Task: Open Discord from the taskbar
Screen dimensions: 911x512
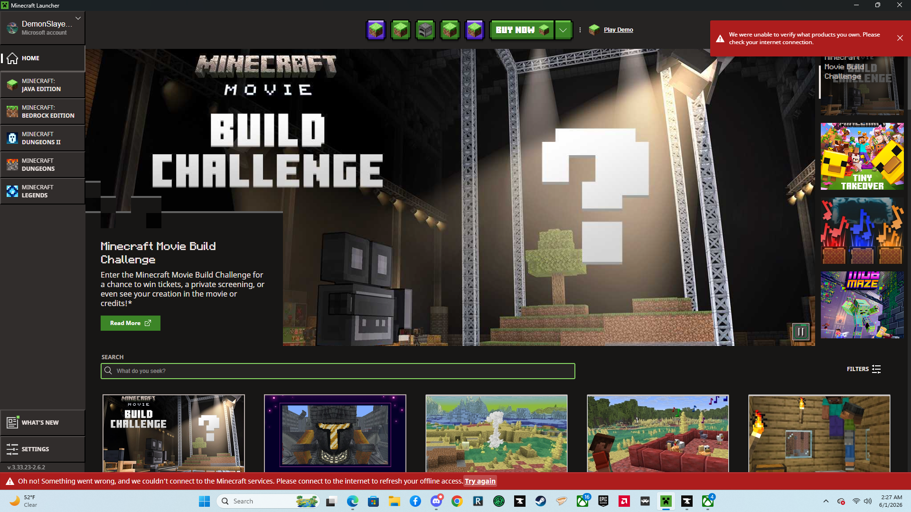Action: point(436,501)
